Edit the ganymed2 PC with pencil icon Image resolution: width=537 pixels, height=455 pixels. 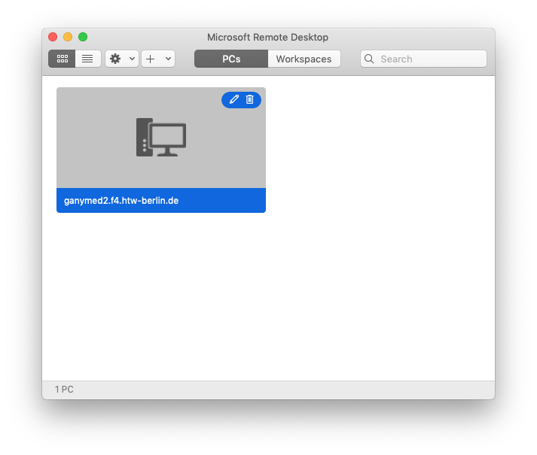(x=234, y=99)
